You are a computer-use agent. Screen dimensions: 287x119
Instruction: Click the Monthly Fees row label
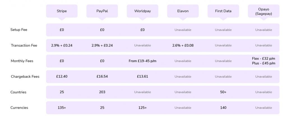tap(22, 61)
